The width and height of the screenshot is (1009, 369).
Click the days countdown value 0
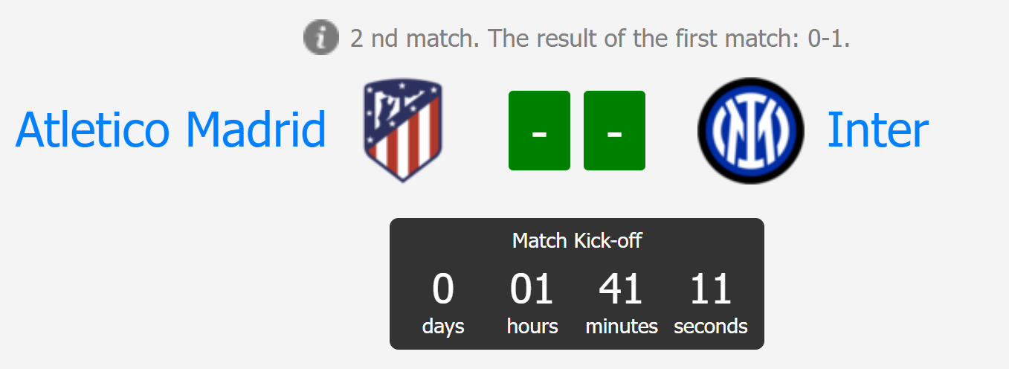[443, 289]
